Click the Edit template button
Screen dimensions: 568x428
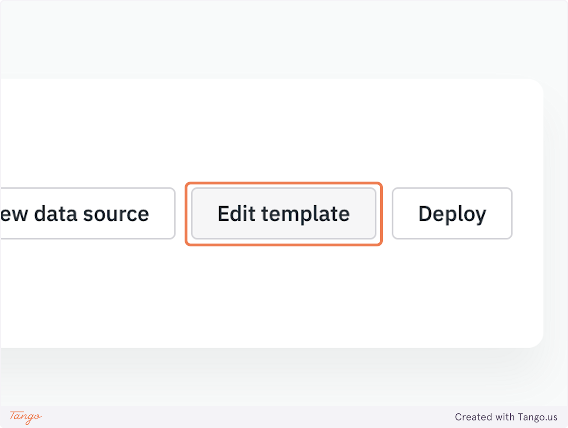[284, 214]
